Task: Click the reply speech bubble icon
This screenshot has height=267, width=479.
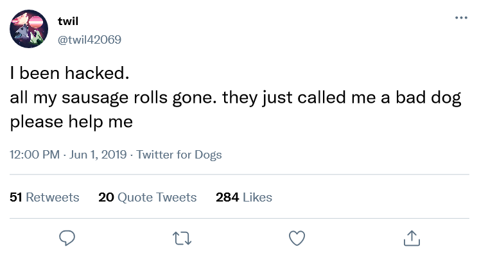Action: (67, 238)
